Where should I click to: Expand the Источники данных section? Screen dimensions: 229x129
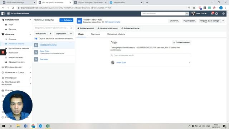[30, 67]
